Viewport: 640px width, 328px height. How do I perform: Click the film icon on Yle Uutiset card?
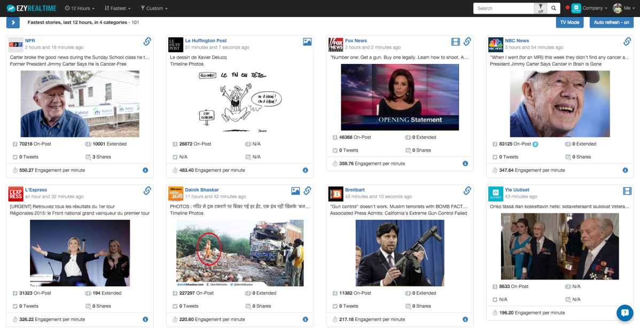coord(627,191)
